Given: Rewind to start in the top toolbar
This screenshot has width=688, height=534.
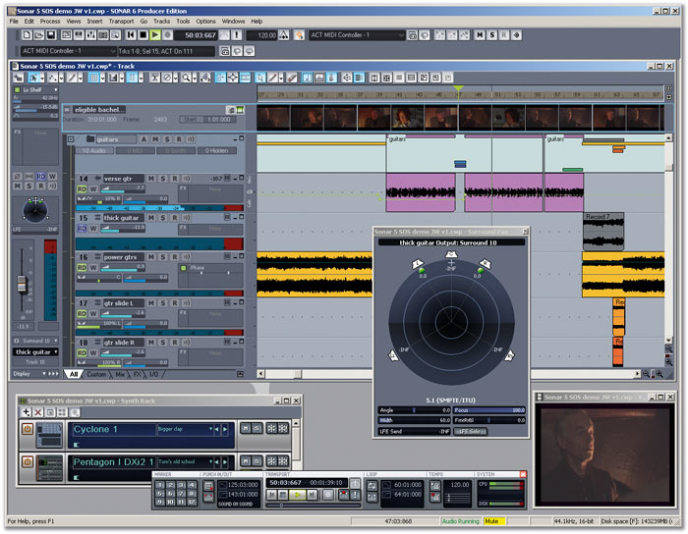Looking at the screenshot, I should point(131,35).
